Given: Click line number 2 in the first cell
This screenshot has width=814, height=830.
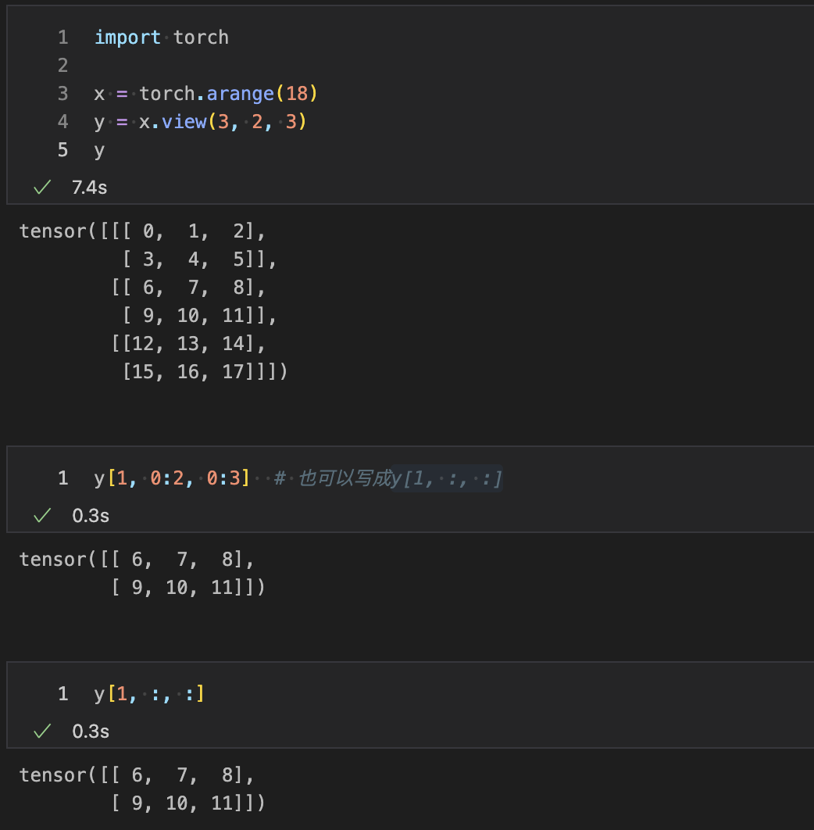Looking at the screenshot, I should [62, 66].
